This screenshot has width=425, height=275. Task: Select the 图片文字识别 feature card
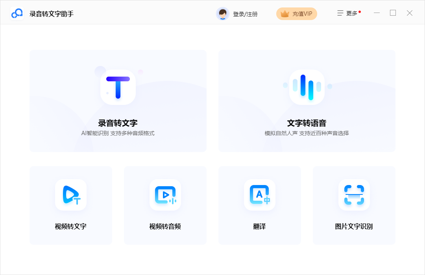[x=354, y=205]
